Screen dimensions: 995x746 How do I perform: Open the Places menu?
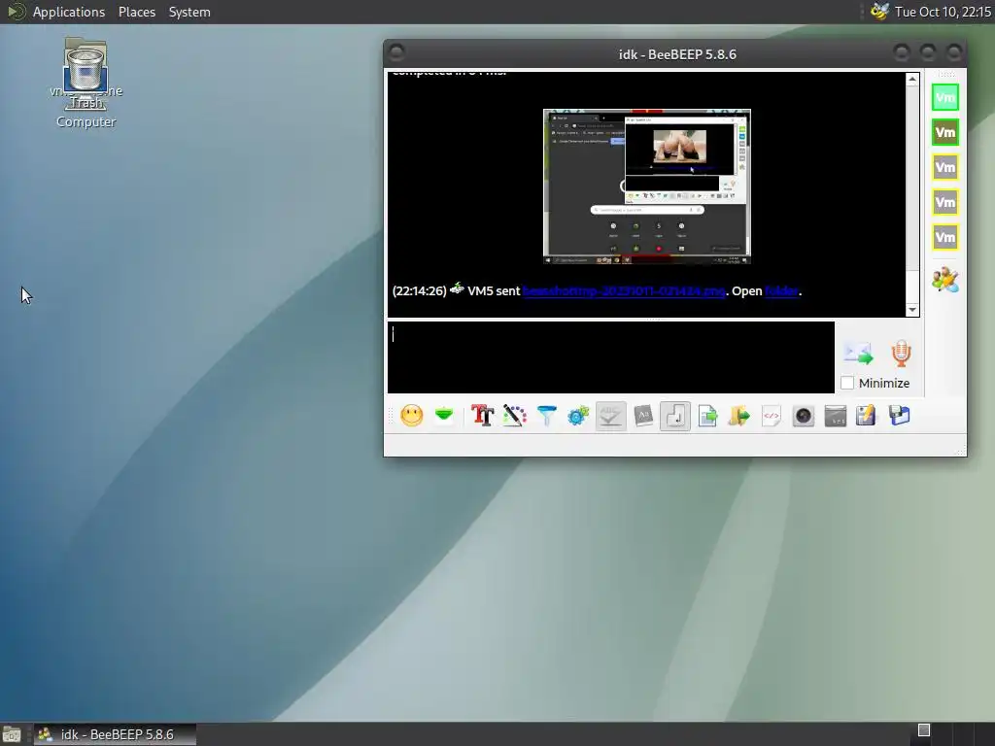click(x=137, y=12)
